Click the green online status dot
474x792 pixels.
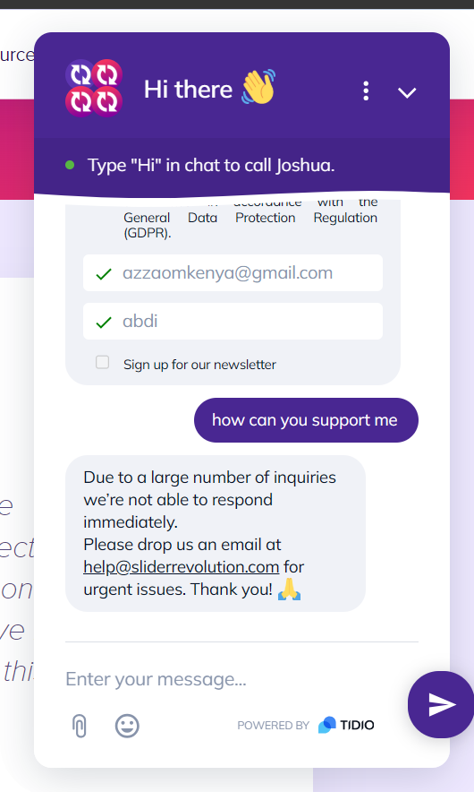70,165
